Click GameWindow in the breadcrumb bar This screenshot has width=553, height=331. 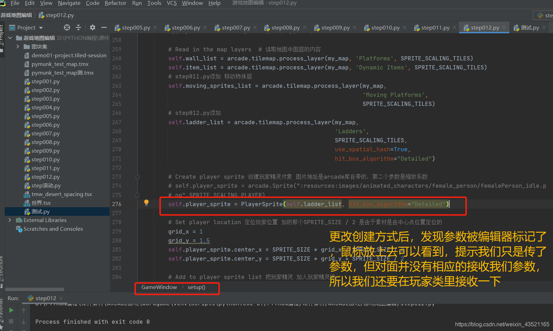click(159, 287)
